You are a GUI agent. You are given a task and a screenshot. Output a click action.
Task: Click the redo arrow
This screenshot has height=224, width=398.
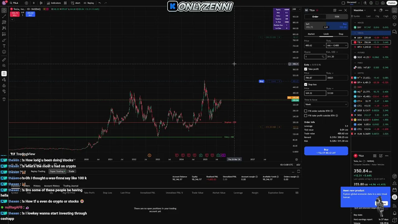click(106, 3)
